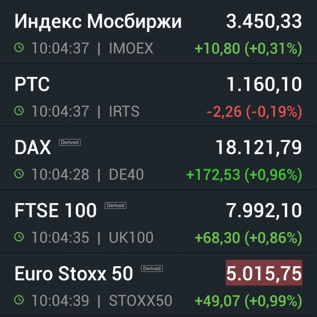Click the red РТС change -2,26 (-0,19%)

point(254,111)
